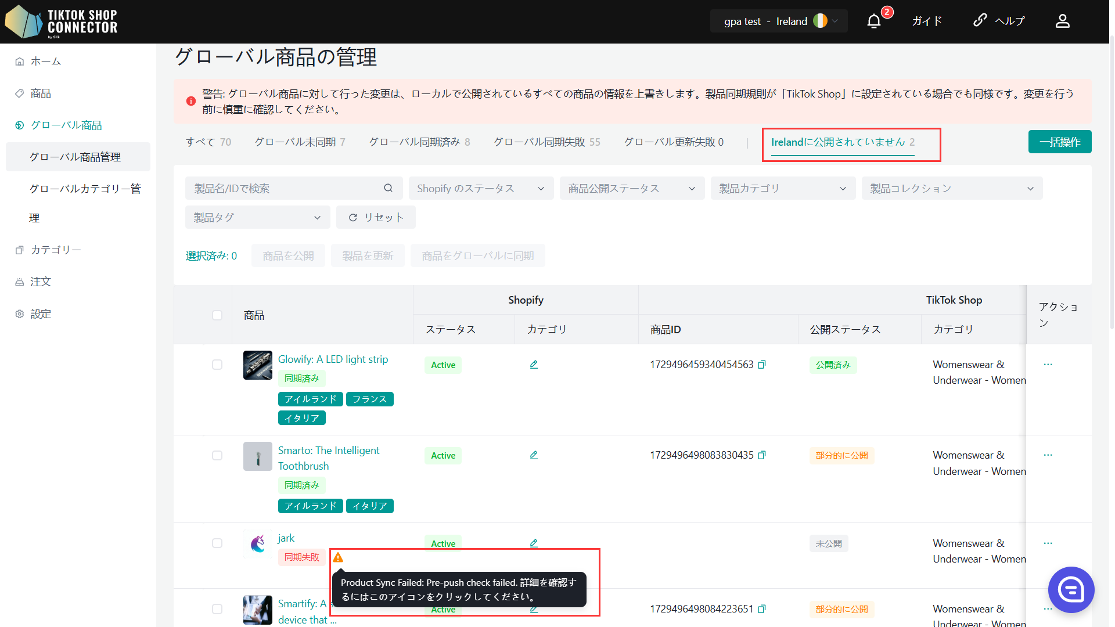Click the TikTok Shop Connector logo
The width and height of the screenshot is (1115, 627).
tap(61, 21)
